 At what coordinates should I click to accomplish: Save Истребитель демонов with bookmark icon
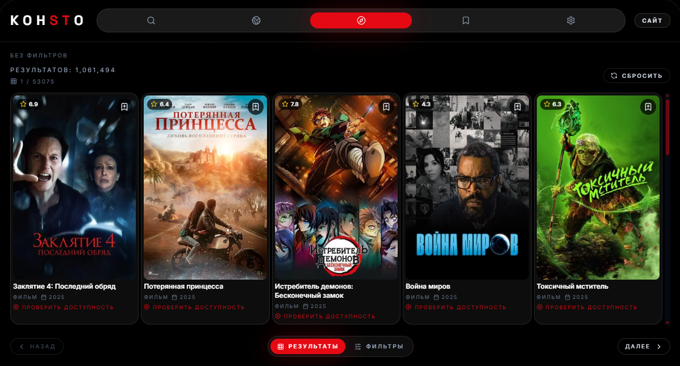pos(386,107)
